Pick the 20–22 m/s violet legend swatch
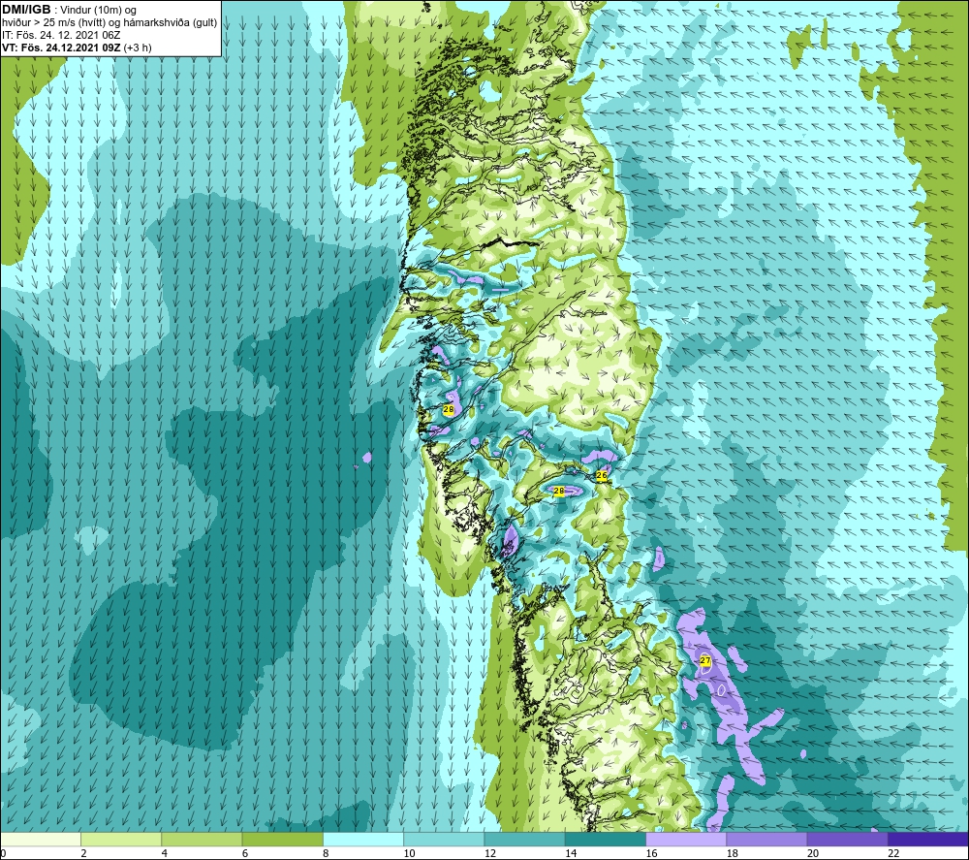This screenshot has height=860, width=969. (847, 839)
